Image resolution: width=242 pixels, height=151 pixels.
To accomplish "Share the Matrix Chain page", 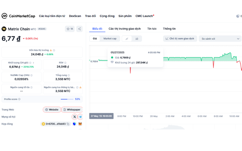I will (x=80, y=29).
